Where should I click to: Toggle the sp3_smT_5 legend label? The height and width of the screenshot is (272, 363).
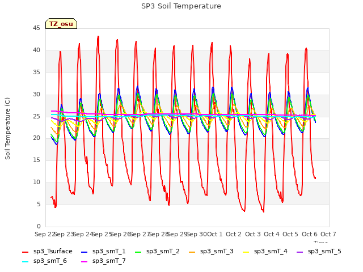(x=324, y=252)
